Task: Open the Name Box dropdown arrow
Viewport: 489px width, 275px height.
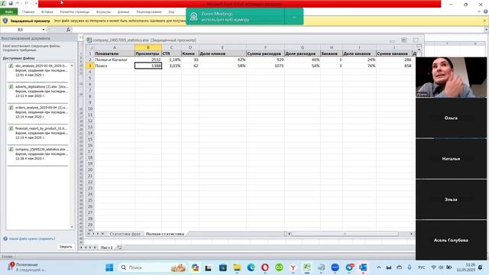Action: [x=44, y=30]
